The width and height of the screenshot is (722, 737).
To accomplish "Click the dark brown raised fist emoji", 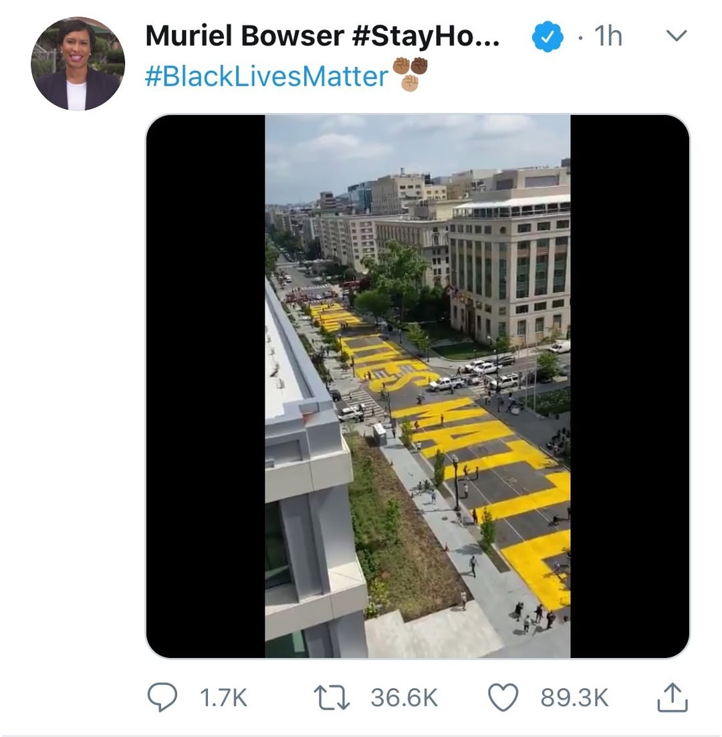I will tap(419, 66).
